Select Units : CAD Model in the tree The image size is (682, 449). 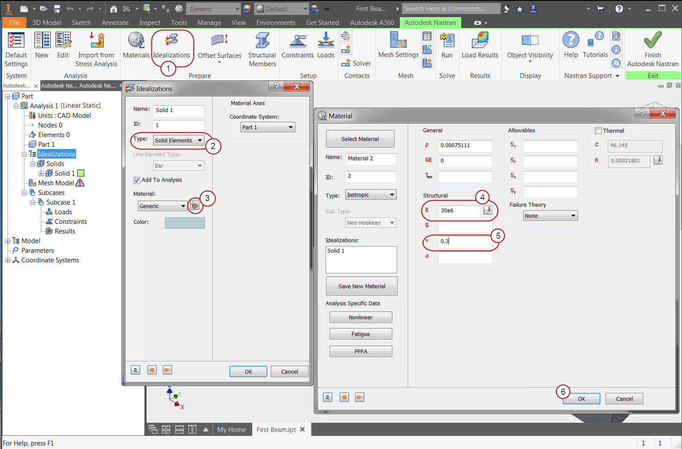point(65,116)
